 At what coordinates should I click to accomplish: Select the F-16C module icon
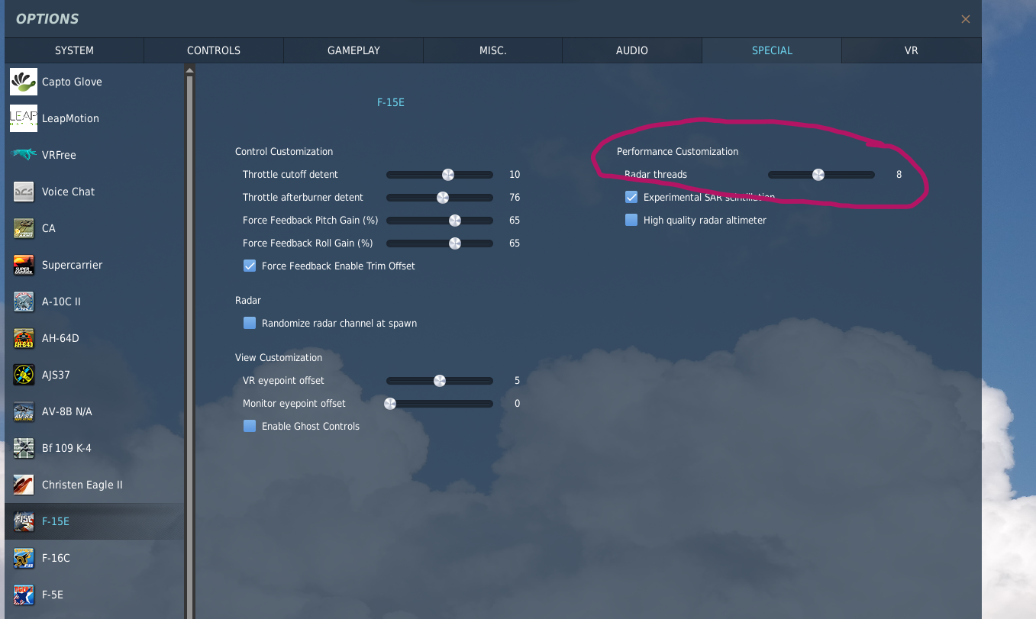[24, 558]
